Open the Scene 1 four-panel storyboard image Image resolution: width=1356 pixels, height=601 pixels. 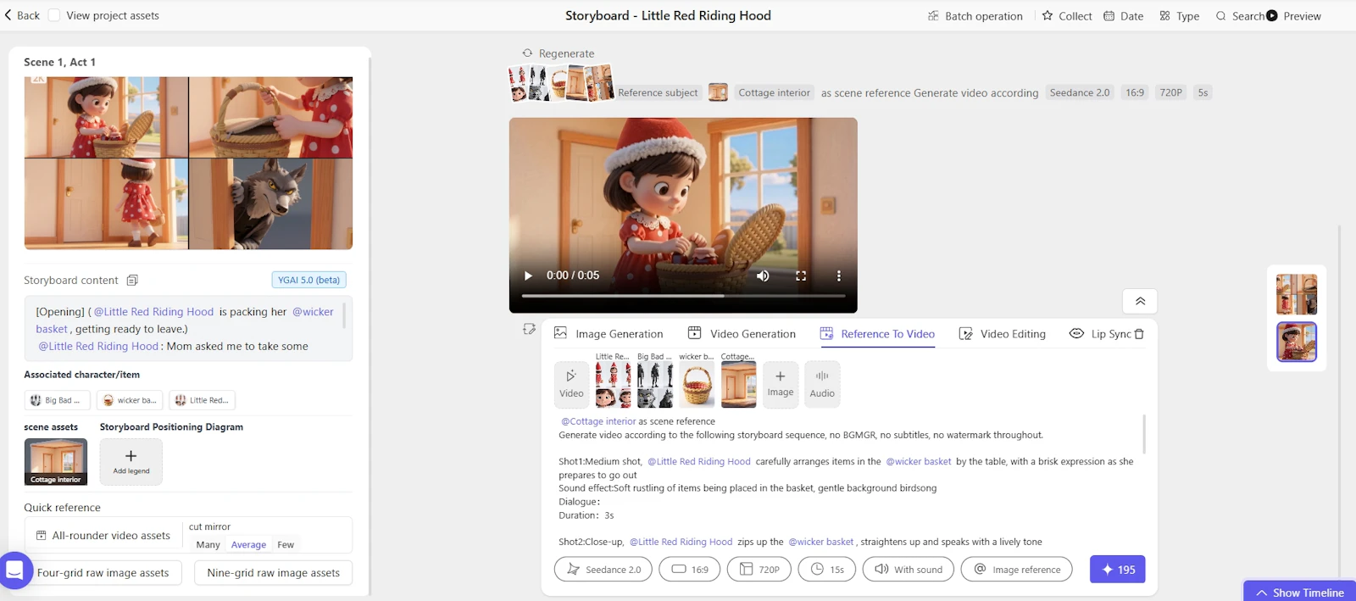[188, 163]
